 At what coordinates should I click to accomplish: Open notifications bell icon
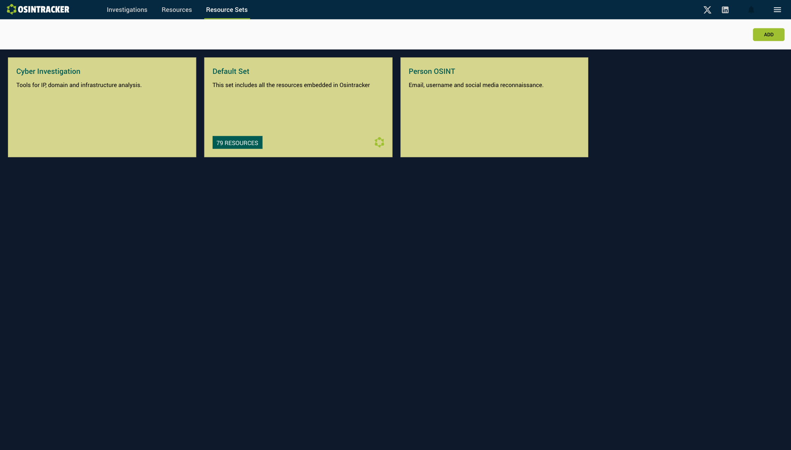tap(751, 10)
